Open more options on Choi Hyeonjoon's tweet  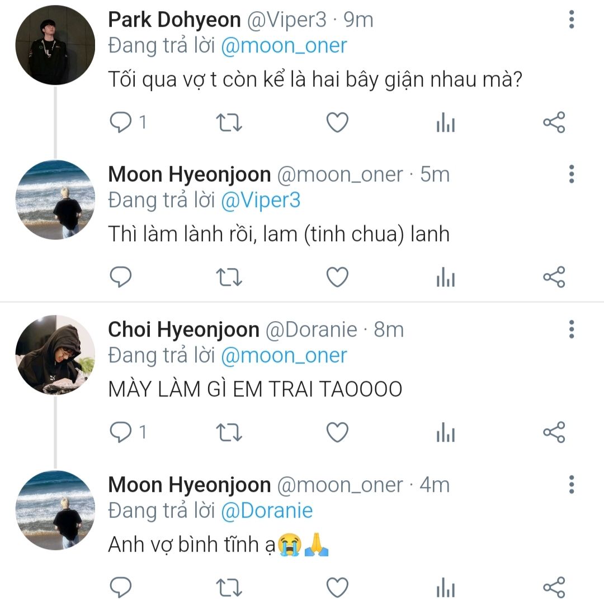click(571, 329)
